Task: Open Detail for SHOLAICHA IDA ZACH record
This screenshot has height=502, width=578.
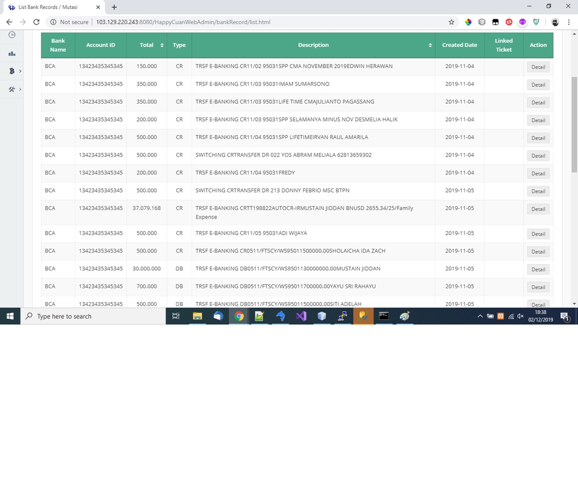Action: [x=538, y=252]
